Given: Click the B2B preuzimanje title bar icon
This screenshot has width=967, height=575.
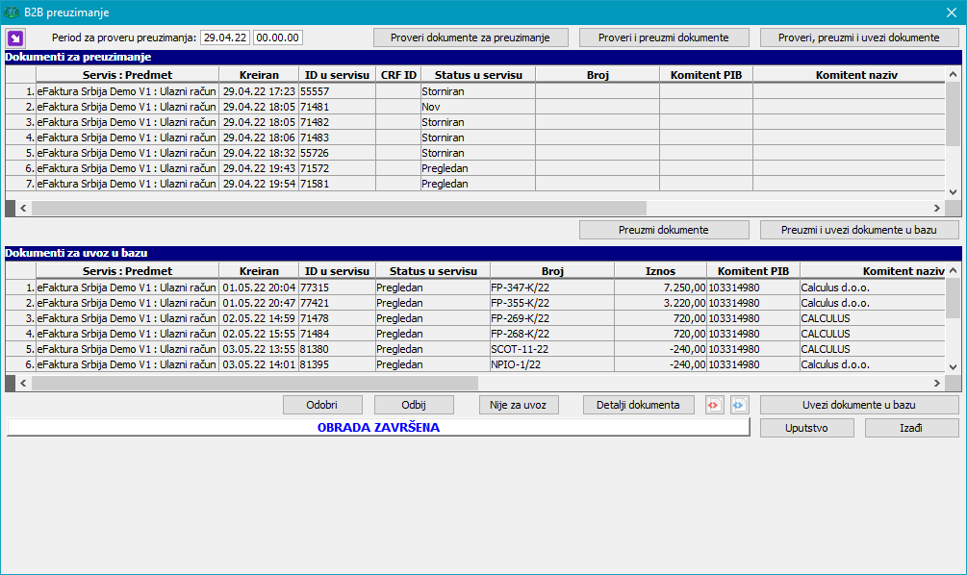Looking at the screenshot, I should coord(12,12).
